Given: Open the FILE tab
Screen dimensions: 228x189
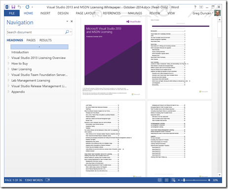Looking at the screenshot, I should (x=12, y=13).
